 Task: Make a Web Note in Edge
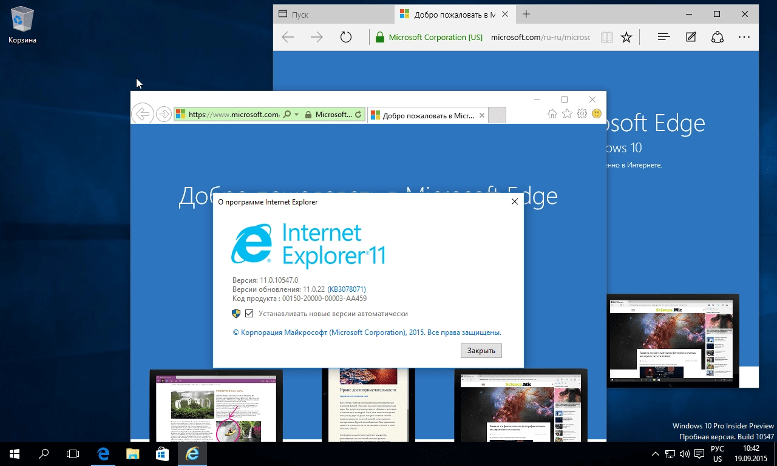[691, 38]
